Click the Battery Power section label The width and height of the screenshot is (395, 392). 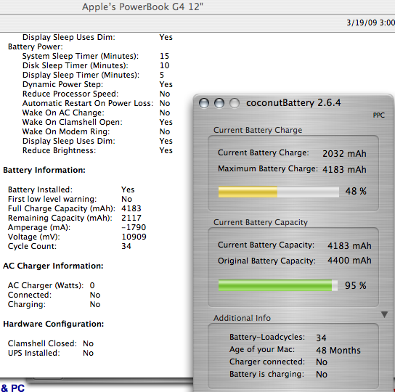tap(36, 46)
